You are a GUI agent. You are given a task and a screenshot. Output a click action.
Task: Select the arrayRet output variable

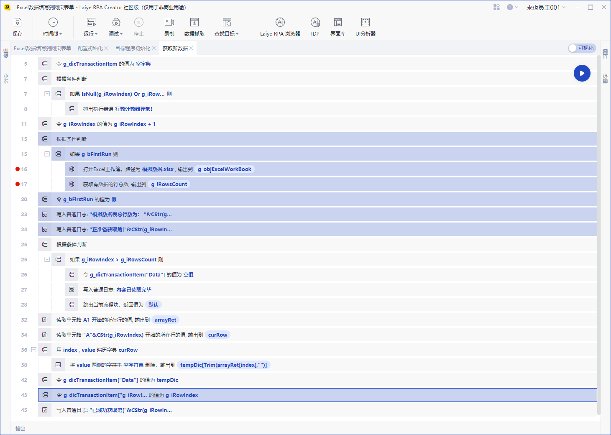(x=166, y=320)
